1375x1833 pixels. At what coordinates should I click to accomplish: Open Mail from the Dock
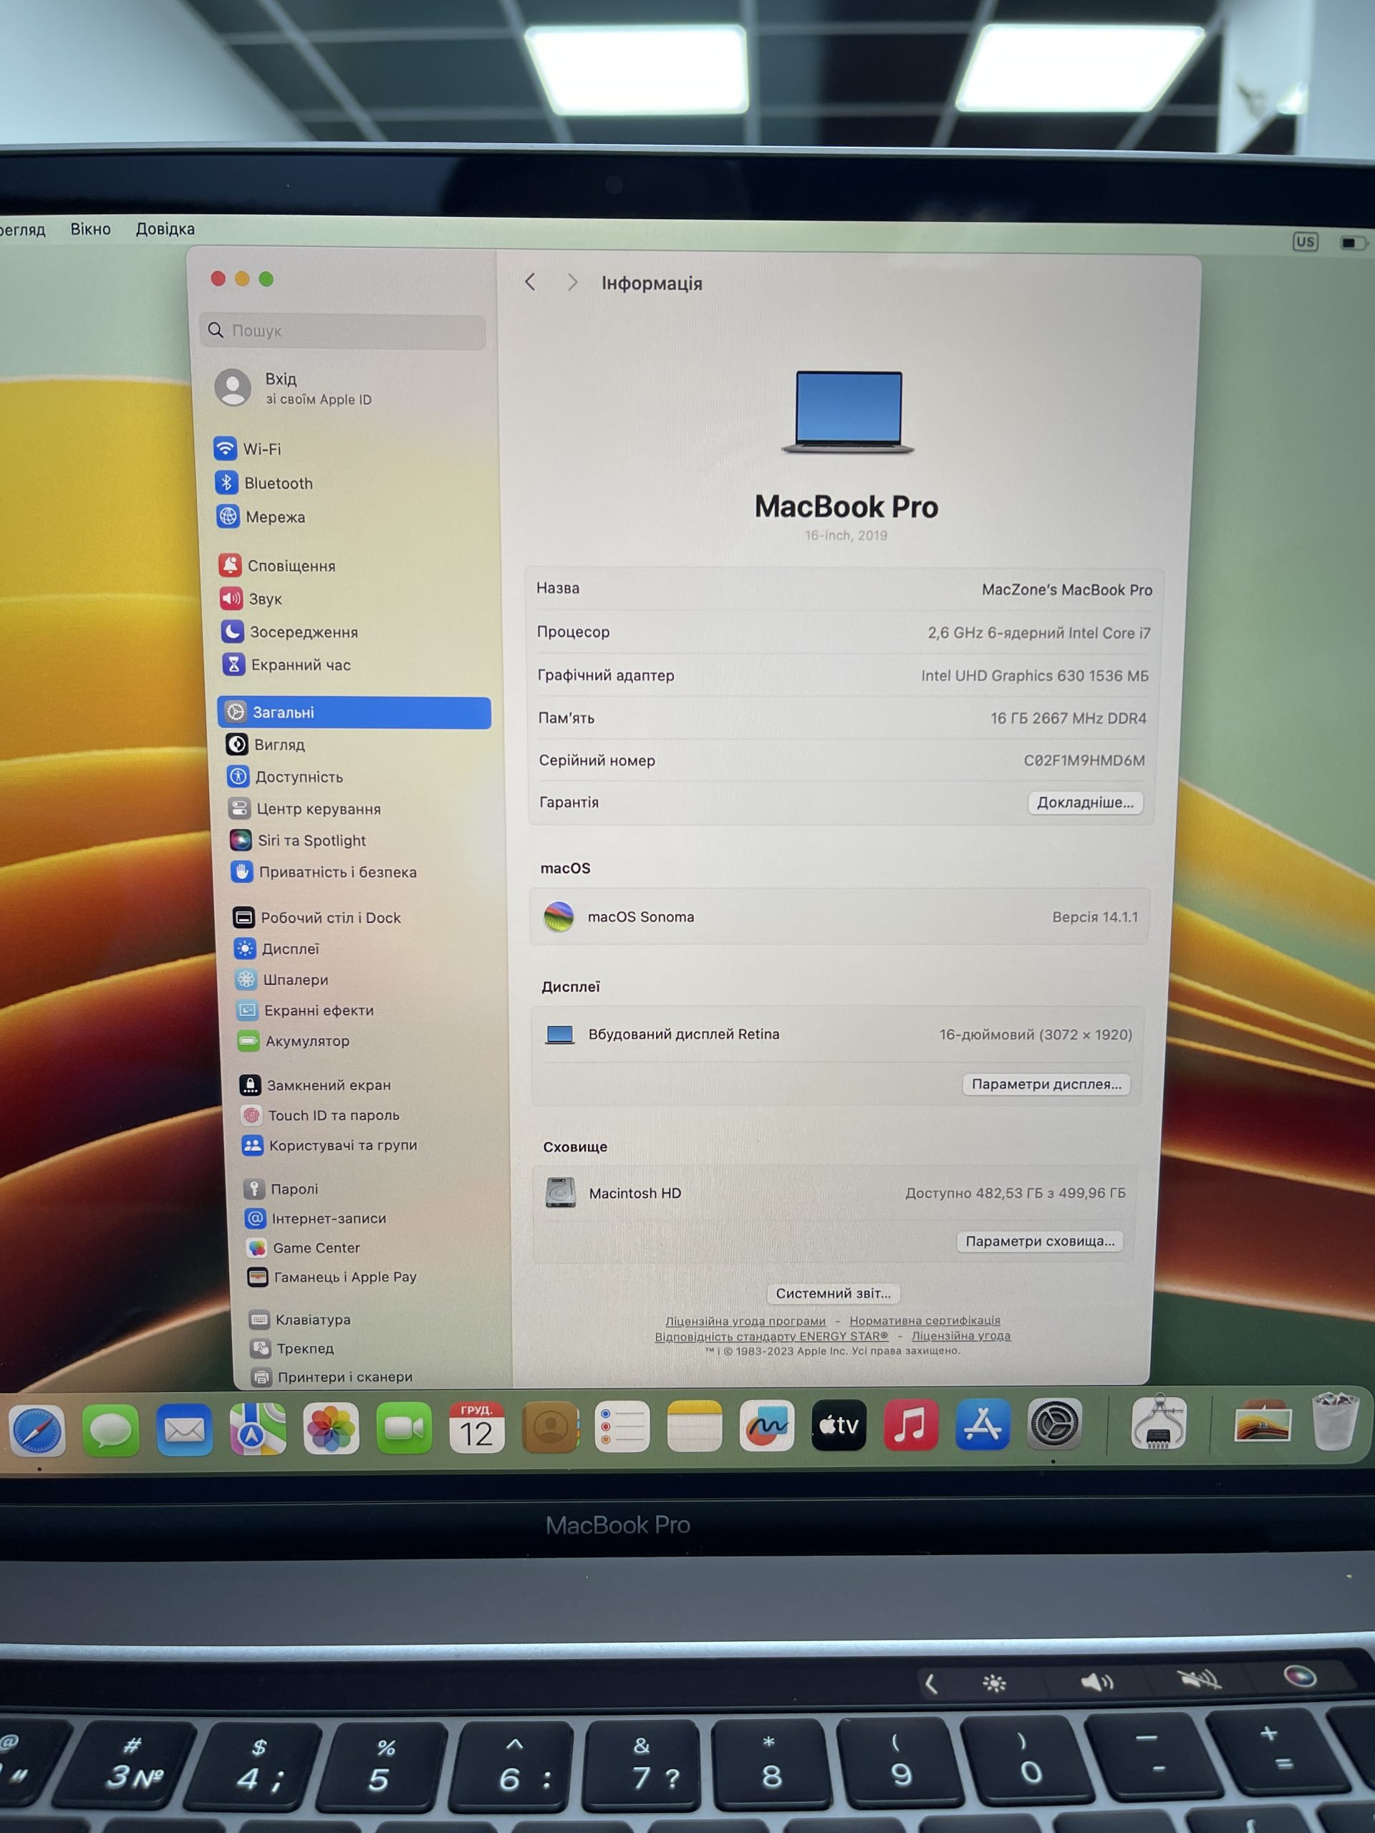pyautogui.click(x=184, y=1428)
